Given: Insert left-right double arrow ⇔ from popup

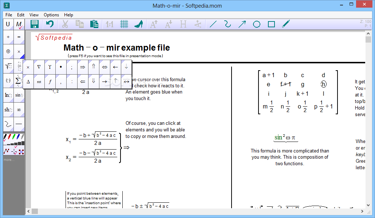Looking at the screenshot, I should [104, 67].
